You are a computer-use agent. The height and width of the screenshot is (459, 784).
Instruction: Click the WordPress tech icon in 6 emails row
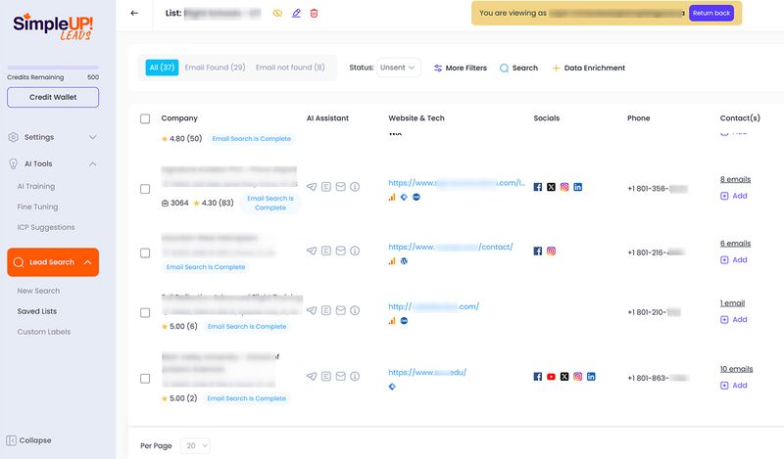click(404, 260)
